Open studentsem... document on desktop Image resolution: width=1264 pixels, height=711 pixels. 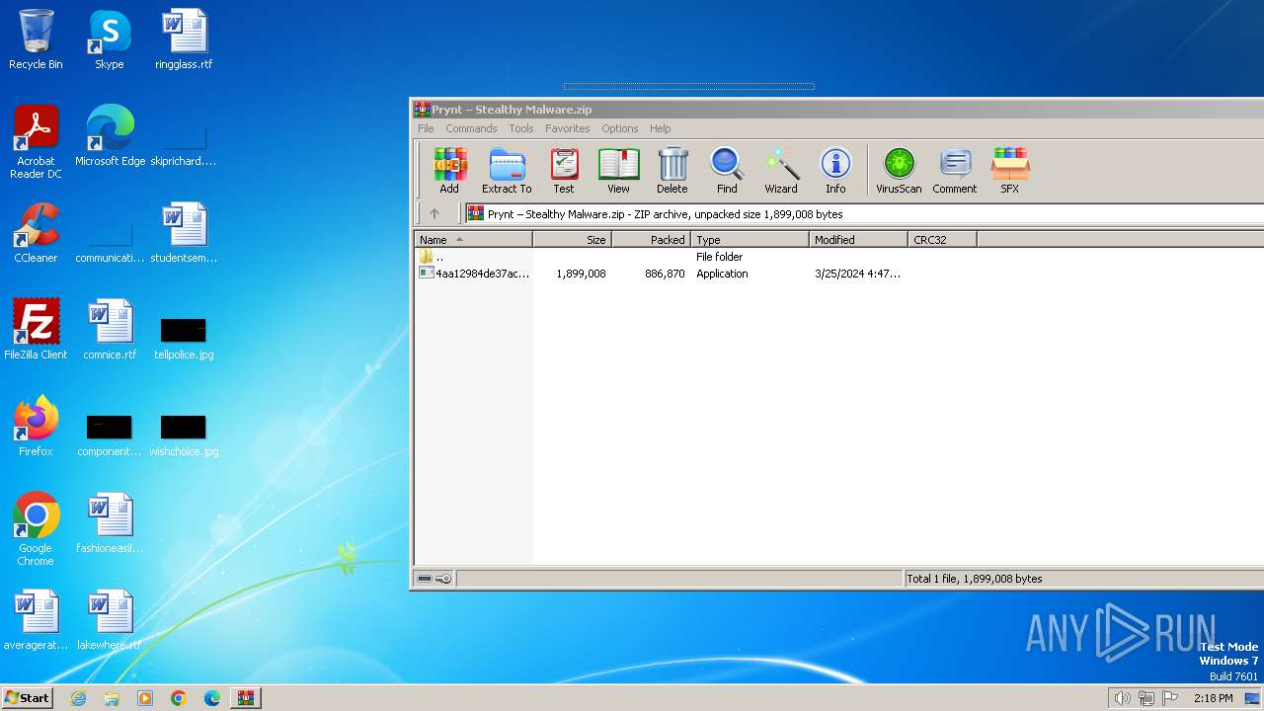tap(184, 233)
